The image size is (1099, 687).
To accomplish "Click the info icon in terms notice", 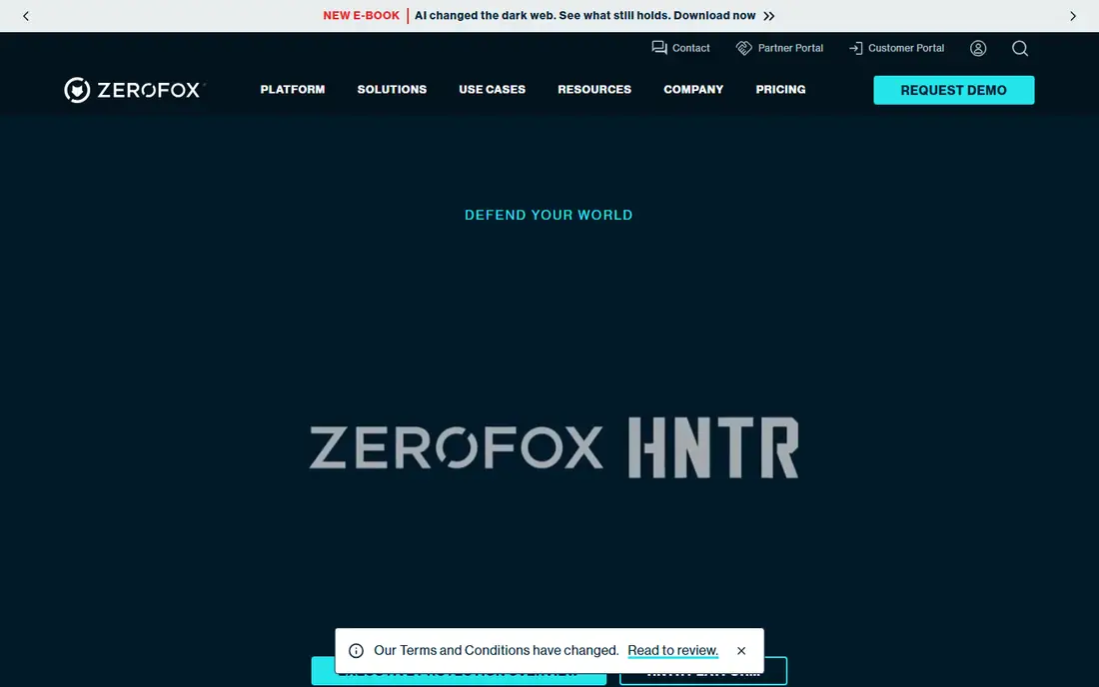I will [356, 651].
